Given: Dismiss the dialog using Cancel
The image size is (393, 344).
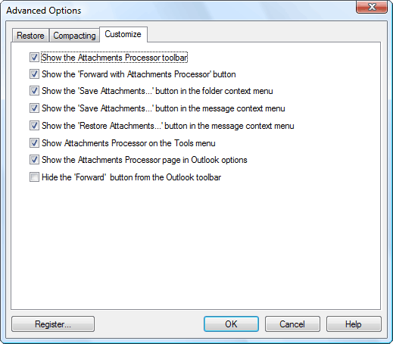Looking at the screenshot, I should point(292,324).
